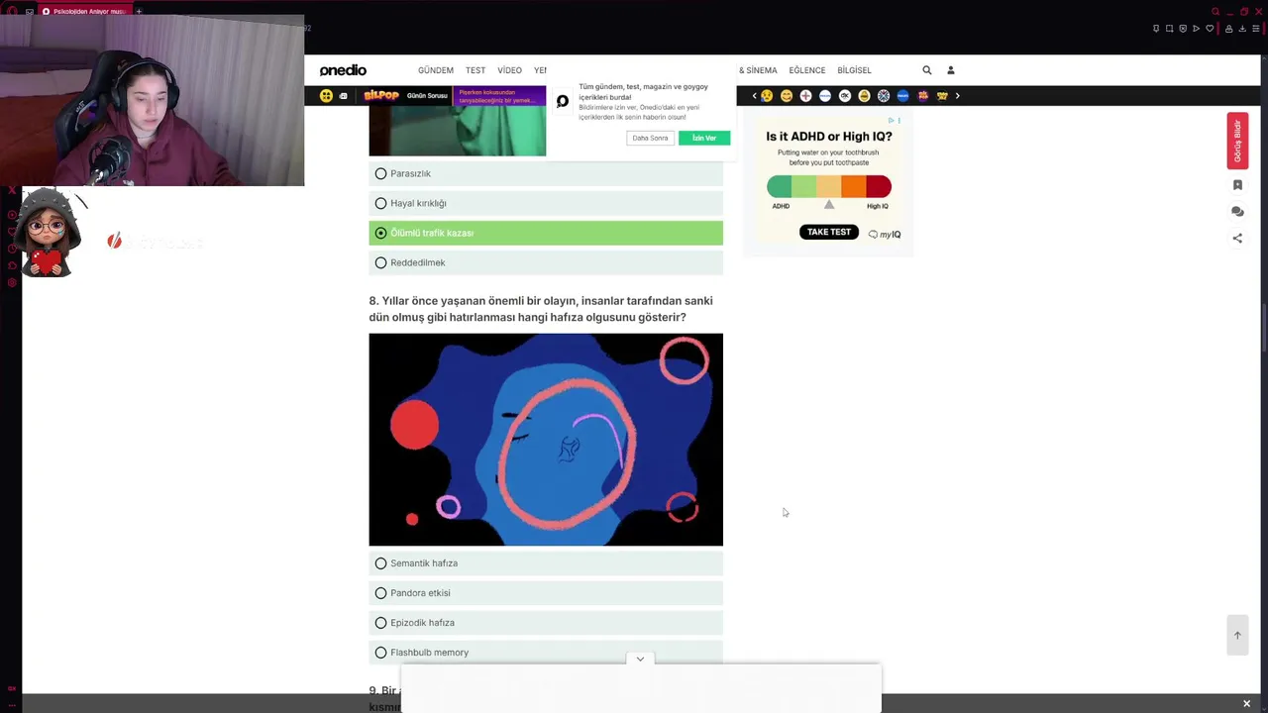
Task: Close the bottom ad bar with X
Action: coord(1246,703)
